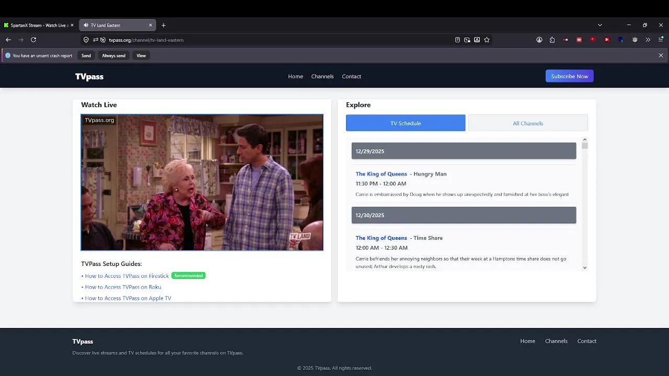The width and height of the screenshot is (669, 376).
Task: Show more tools overflow chevrons
Action: point(648,40)
